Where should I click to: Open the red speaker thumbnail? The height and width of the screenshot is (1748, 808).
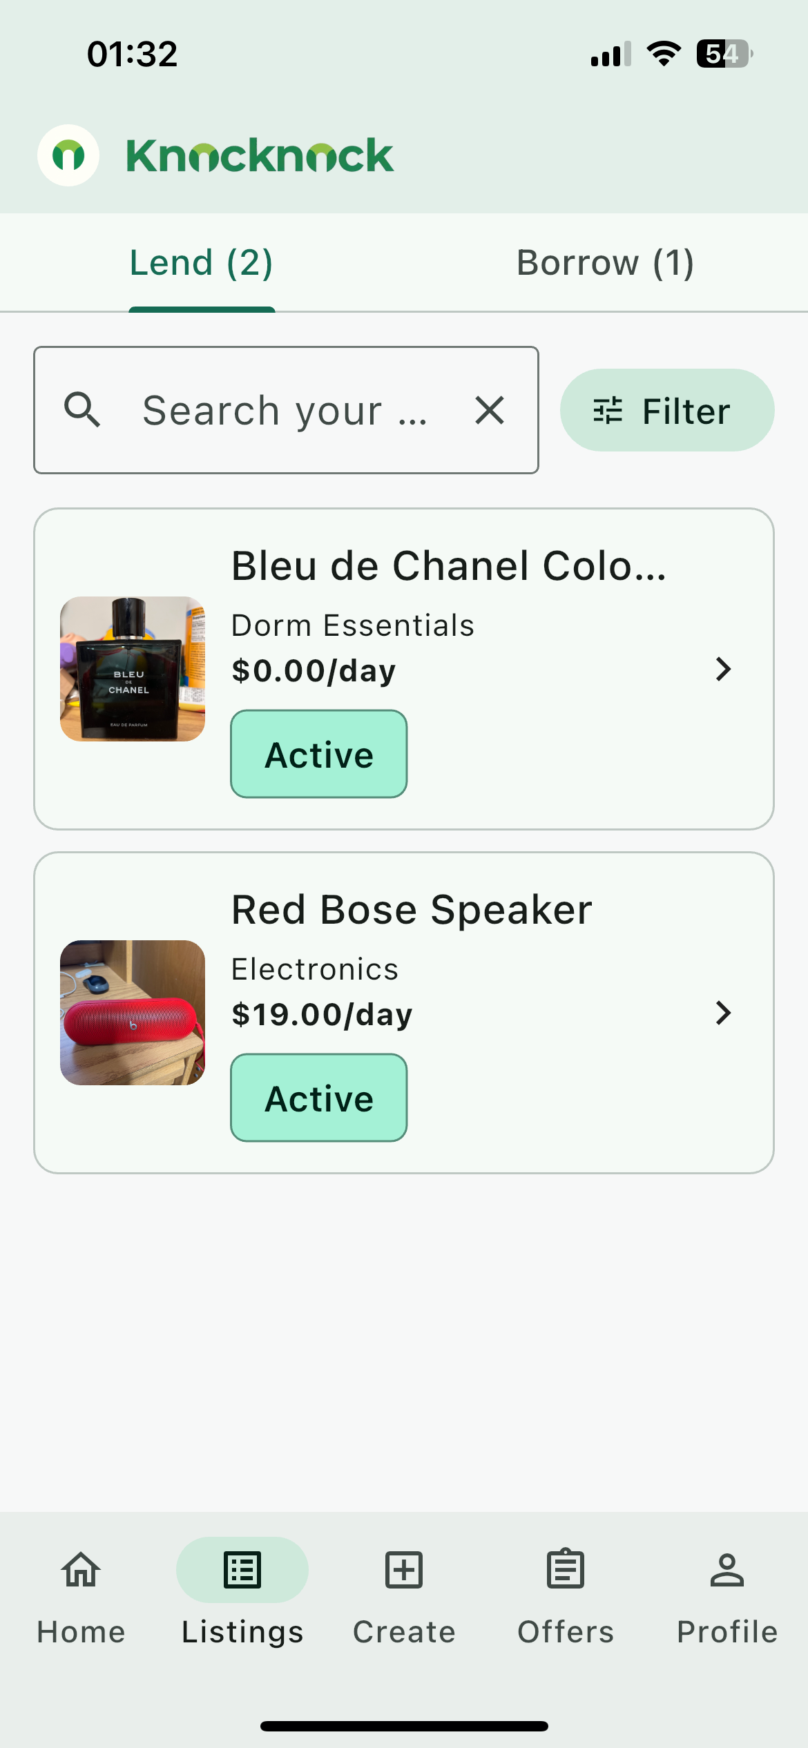click(x=133, y=1013)
